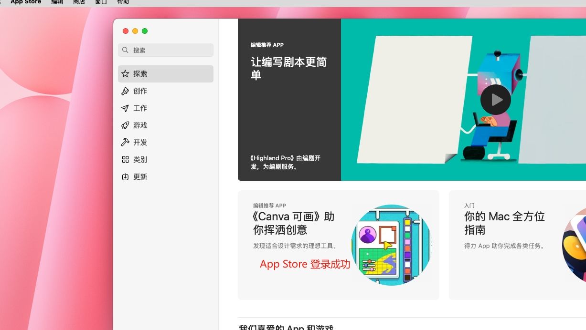586x330 pixels.
Task: Click the grid icon beside 类别
Action: [x=125, y=160]
